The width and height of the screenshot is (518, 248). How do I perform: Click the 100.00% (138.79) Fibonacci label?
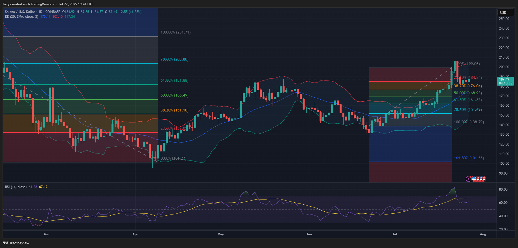469,122
